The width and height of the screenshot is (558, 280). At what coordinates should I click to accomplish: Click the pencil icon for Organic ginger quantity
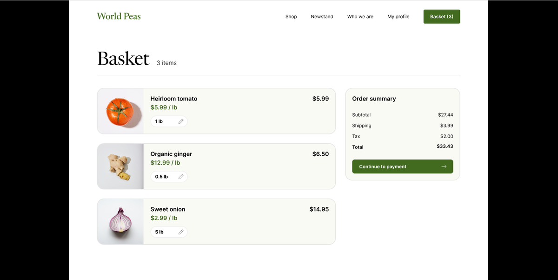pos(181,177)
